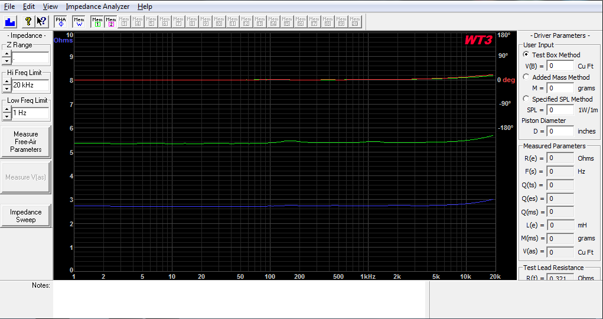603x319 pixels.
Task: Click the Mem 4 memory icon
Action: point(138,21)
